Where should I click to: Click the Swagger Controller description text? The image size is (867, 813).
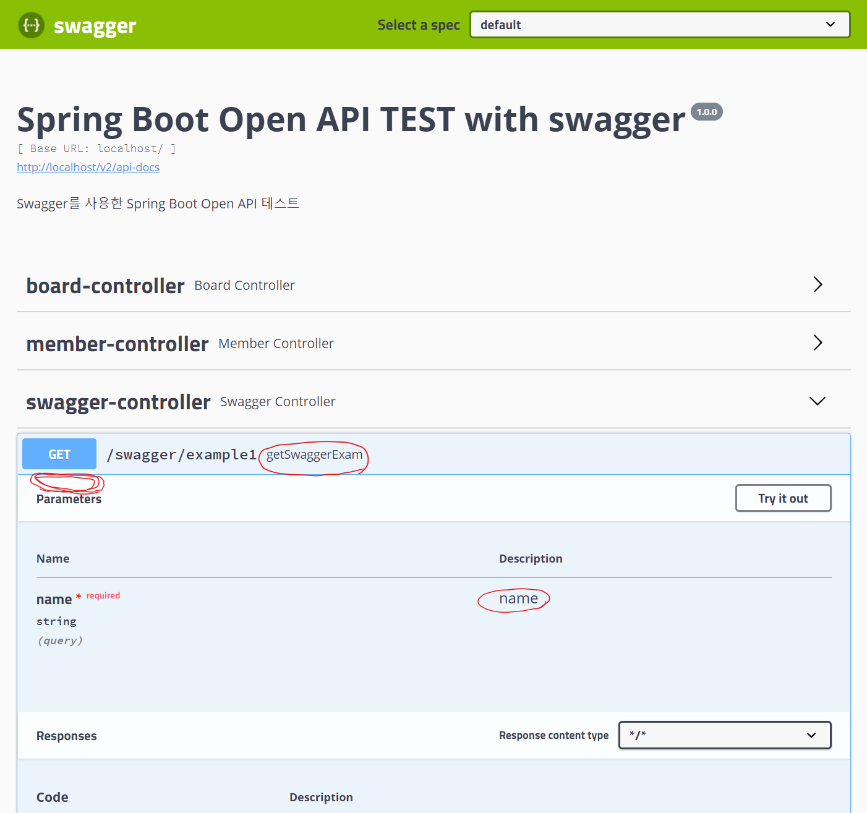278,402
